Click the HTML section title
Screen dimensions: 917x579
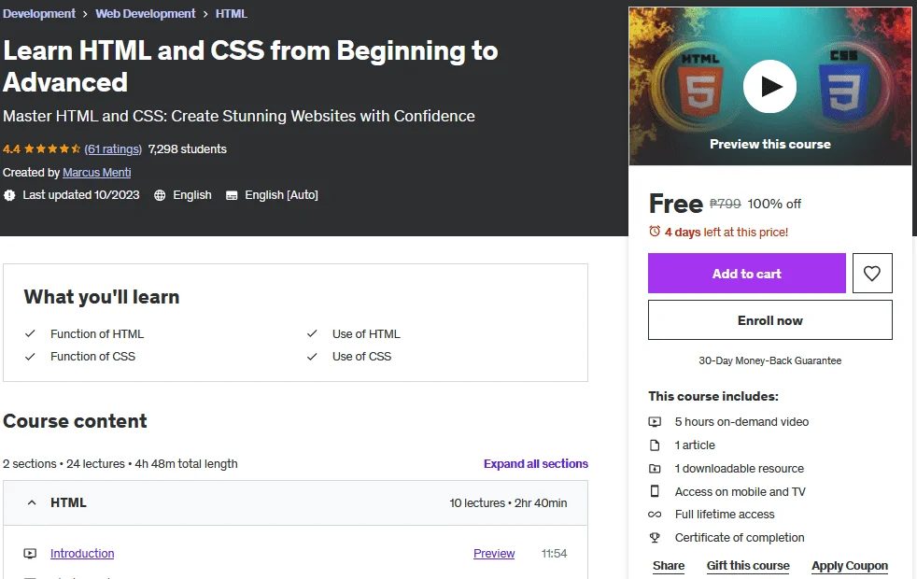pos(68,502)
